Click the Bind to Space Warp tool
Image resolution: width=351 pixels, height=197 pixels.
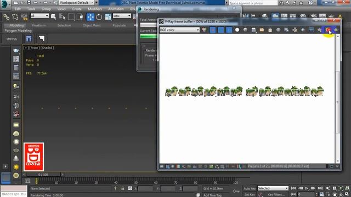[x=24, y=17]
